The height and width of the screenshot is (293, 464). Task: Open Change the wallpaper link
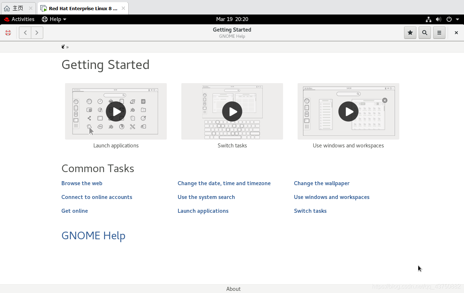coord(322,183)
